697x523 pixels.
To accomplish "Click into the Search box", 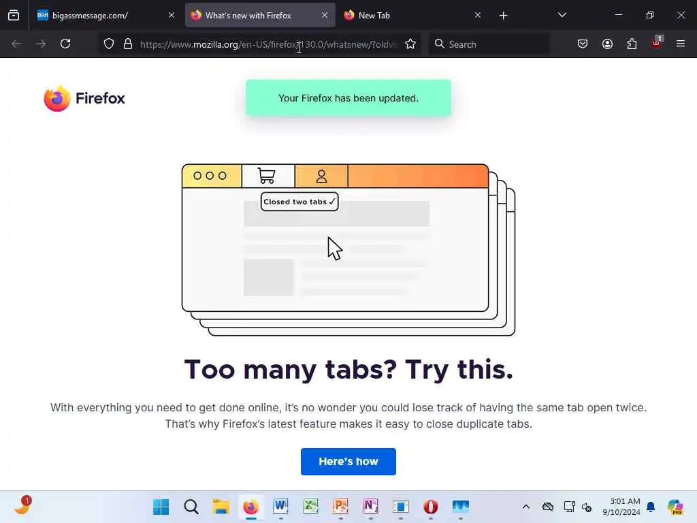I will click(489, 44).
